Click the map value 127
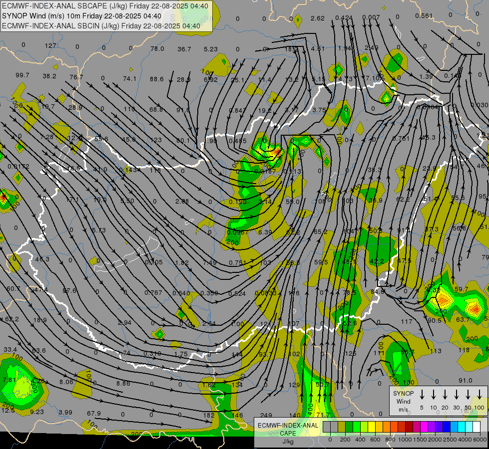Screen dimensions: 489x449 point(50,46)
